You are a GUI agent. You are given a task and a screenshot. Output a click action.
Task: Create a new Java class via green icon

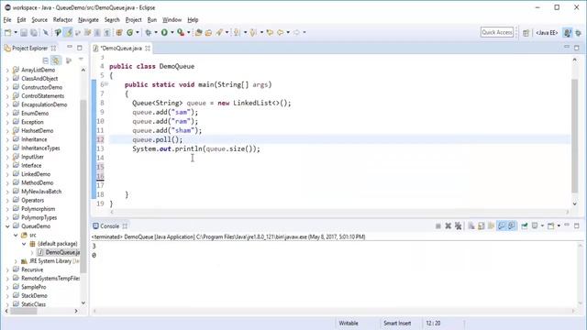click(x=130, y=33)
